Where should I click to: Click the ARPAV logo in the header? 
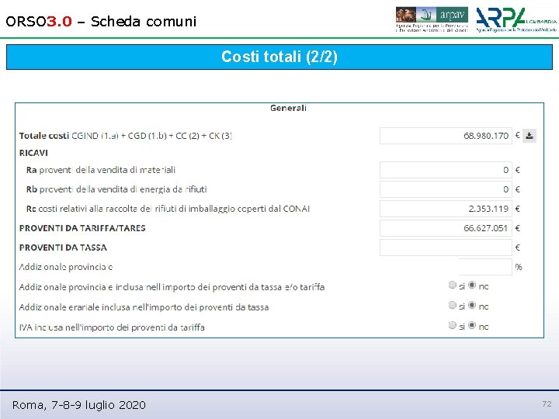click(x=432, y=19)
